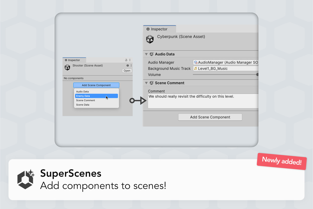Click the Audio Data component icon
Viewport: 313px width, 209px height.
coord(152,54)
